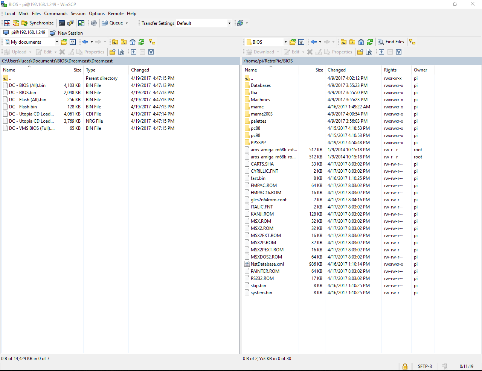Viewport: 482px width, 371px height.
Task: Go to local parent directory icon
Action: pos(115,42)
